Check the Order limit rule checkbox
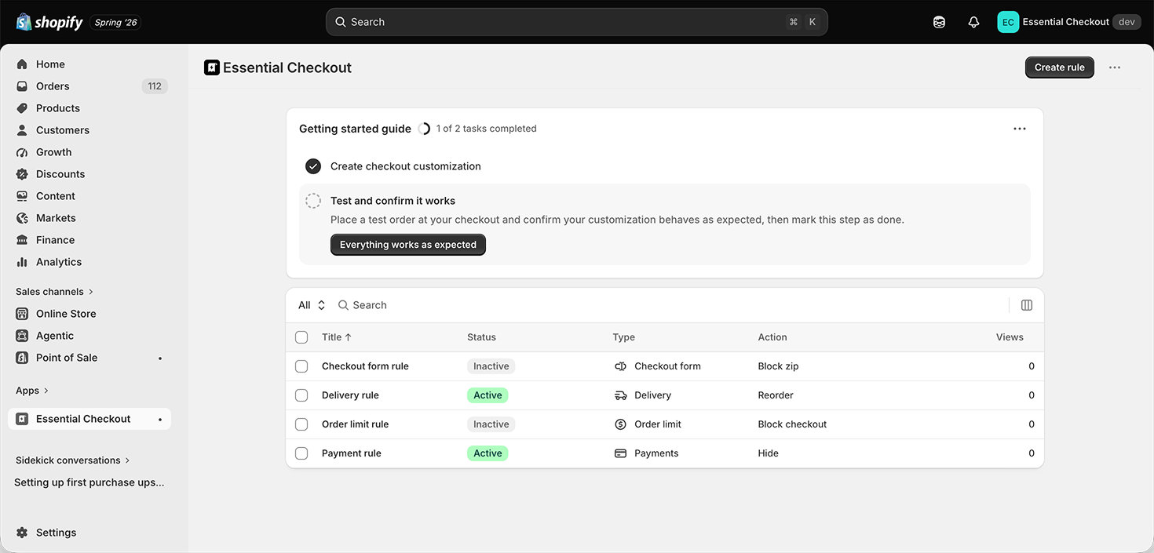The height and width of the screenshot is (553, 1154). [x=301, y=424]
